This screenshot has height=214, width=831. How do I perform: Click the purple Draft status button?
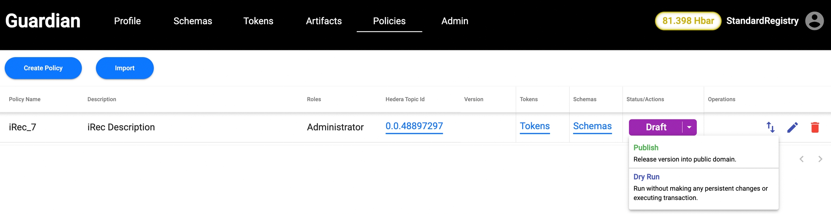[x=656, y=127]
